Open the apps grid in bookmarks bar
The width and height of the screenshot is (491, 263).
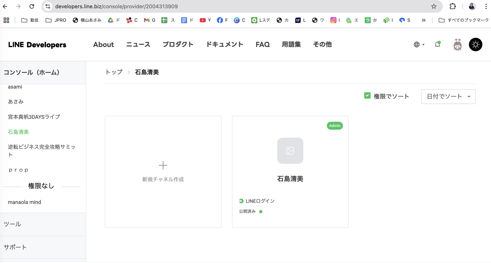coord(6,20)
